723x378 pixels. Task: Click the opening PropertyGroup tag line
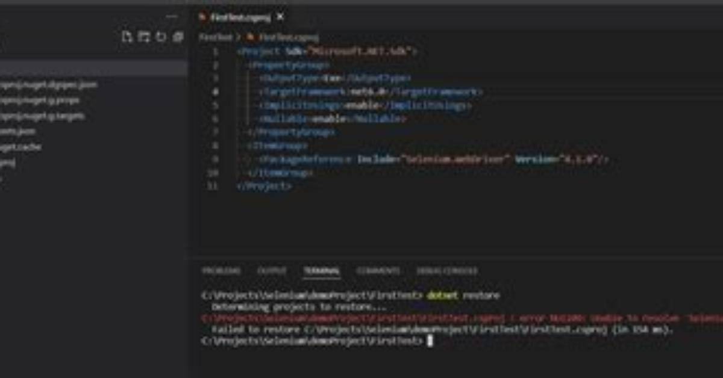(x=289, y=65)
